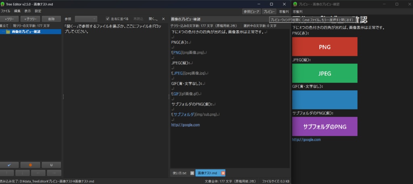Viewport: 413px width, 184px height.
Task: Click the 画像のプレビュー確認 title field in editor
Action: 220,19
